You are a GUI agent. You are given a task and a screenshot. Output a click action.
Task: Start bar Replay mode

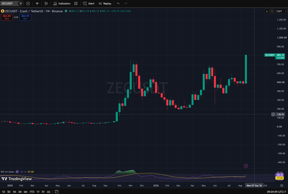[x=105, y=3]
